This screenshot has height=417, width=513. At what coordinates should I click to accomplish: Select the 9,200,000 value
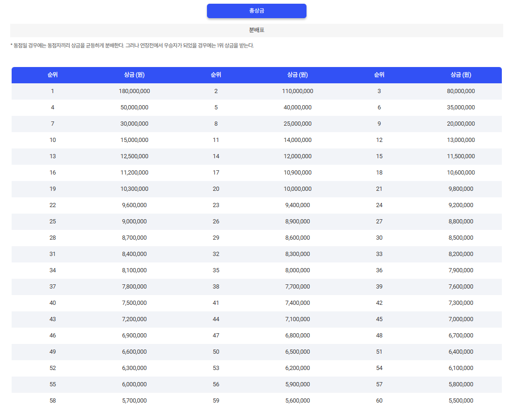[x=460, y=205]
